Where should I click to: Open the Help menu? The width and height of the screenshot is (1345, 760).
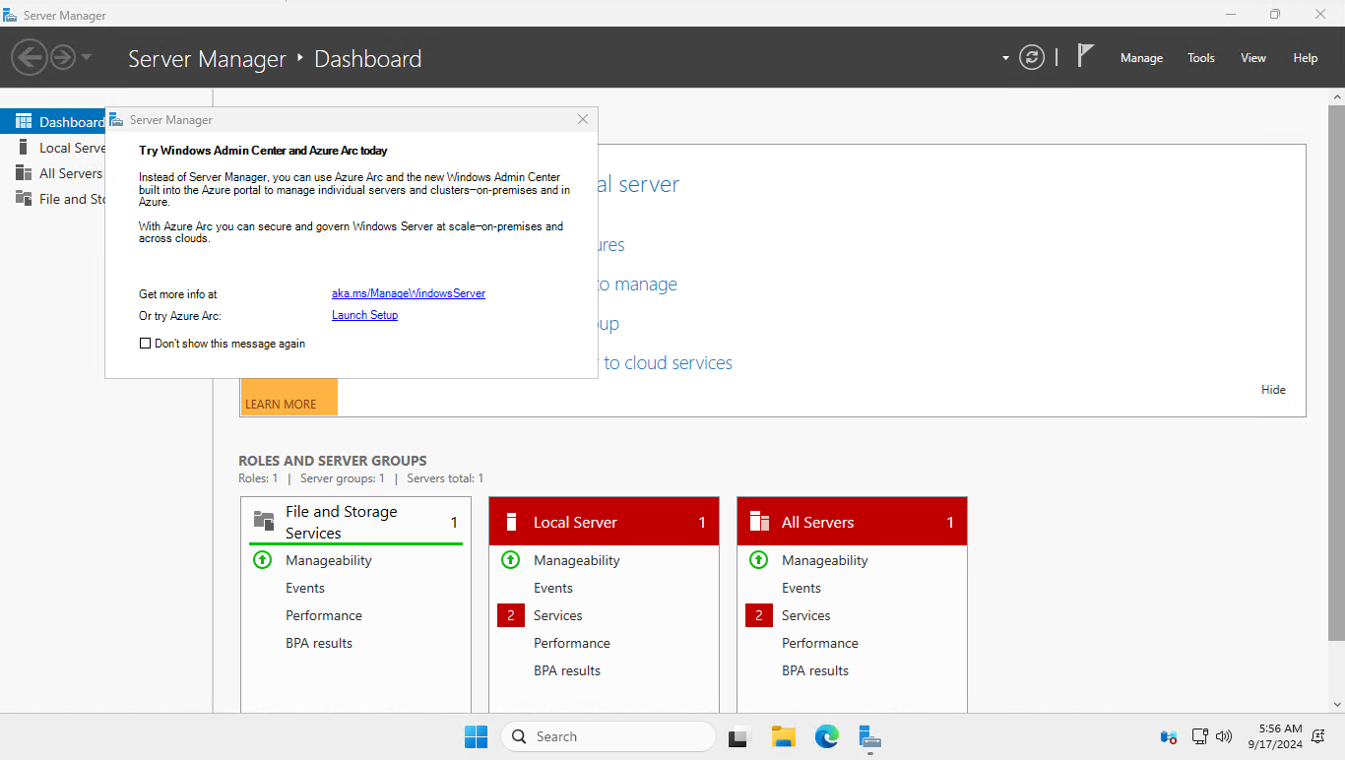click(x=1306, y=58)
